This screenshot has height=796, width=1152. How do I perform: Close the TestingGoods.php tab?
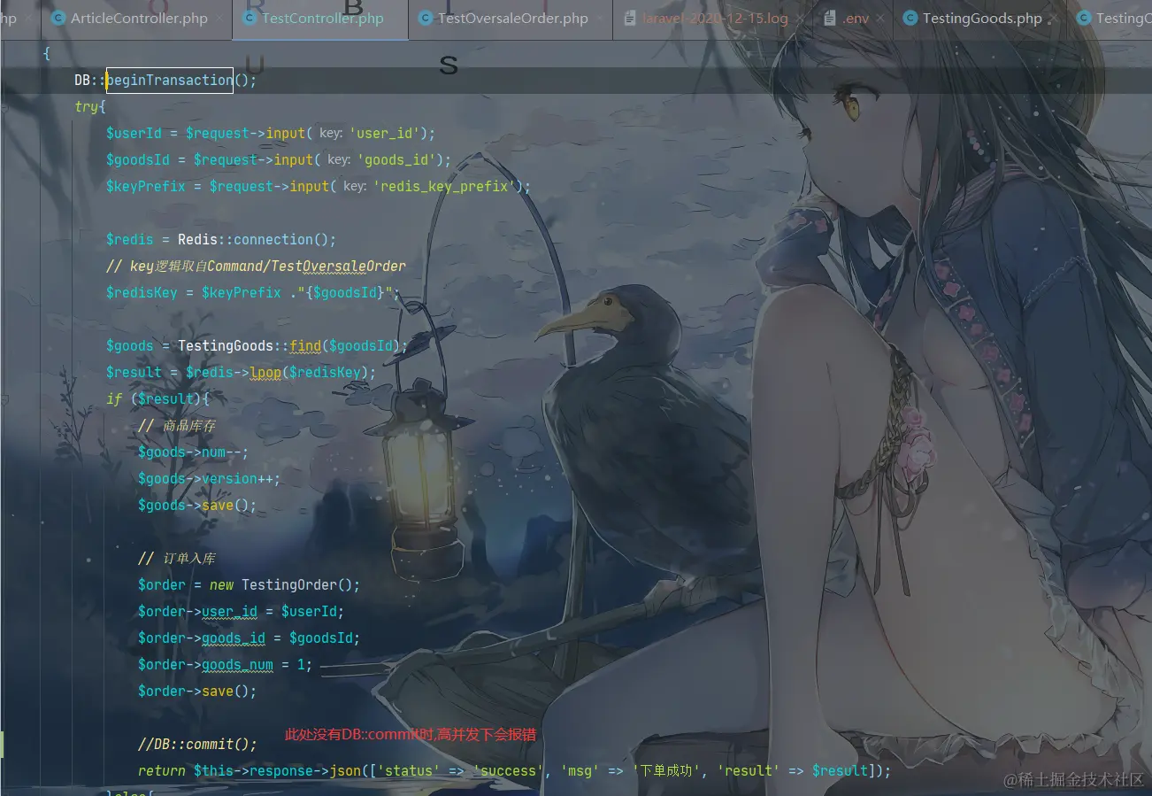tap(1054, 19)
